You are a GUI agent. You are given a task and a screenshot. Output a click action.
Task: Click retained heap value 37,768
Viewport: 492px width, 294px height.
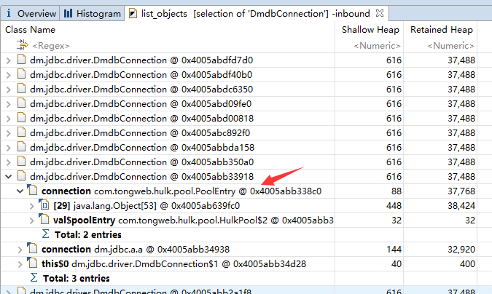pyautogui.click(x=461, y=191)
